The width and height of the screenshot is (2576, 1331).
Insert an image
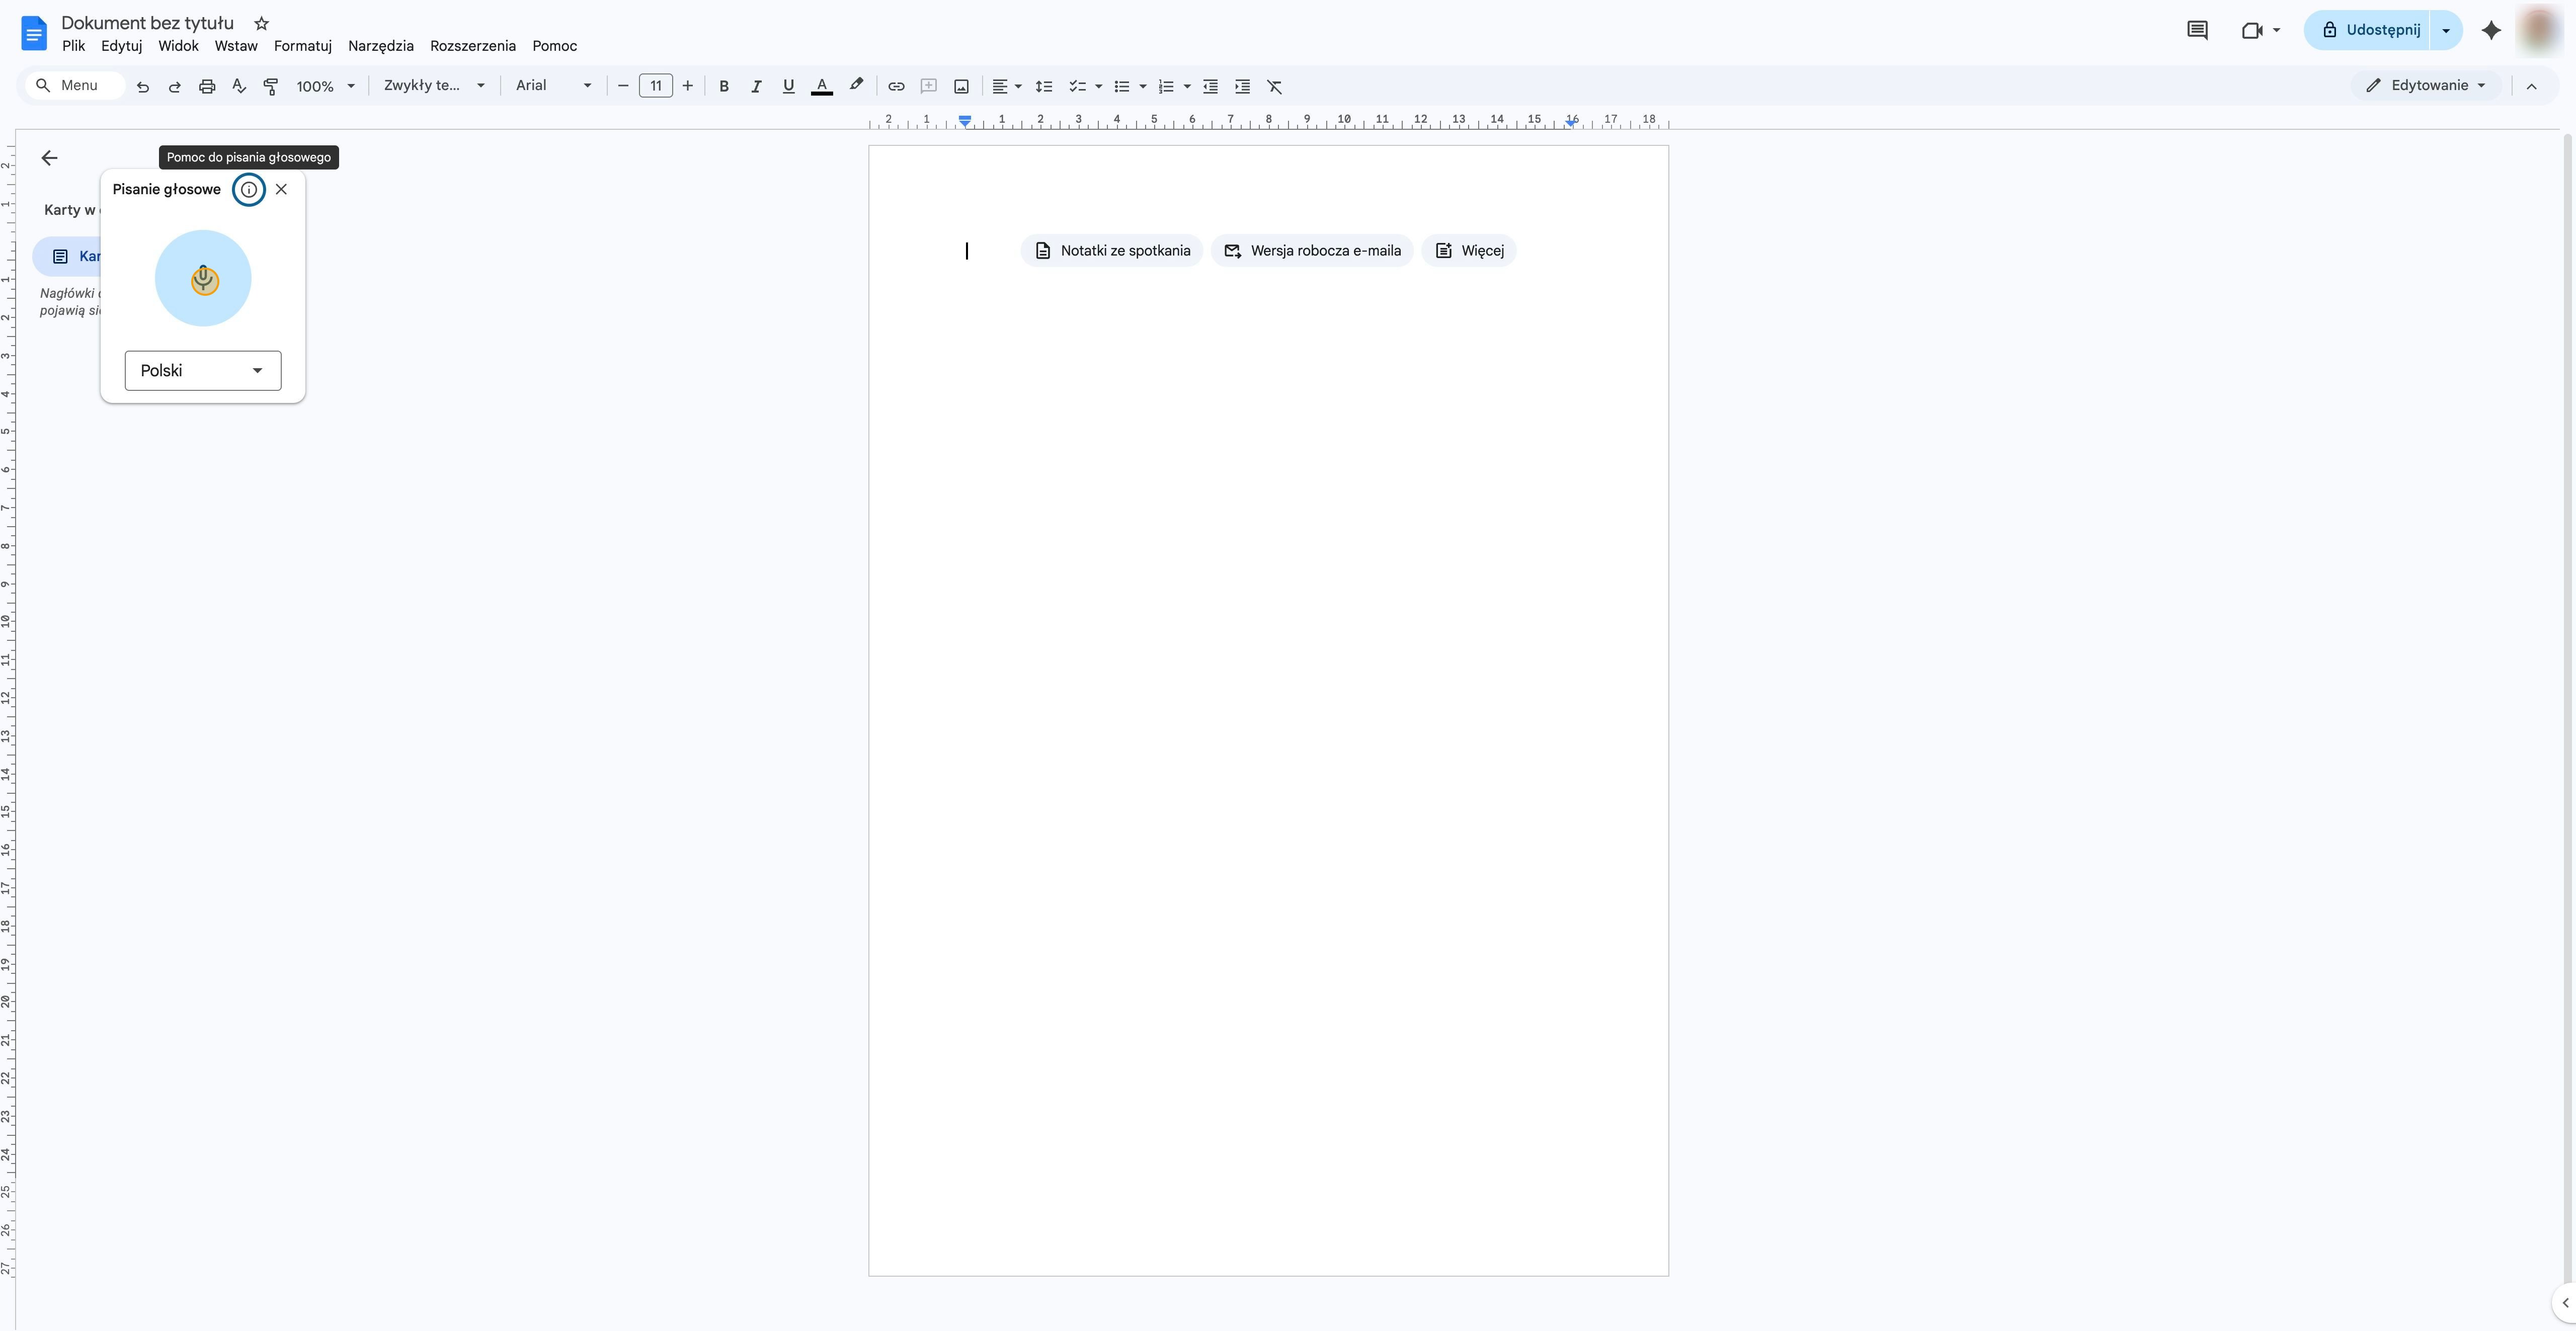coord(962,86)
